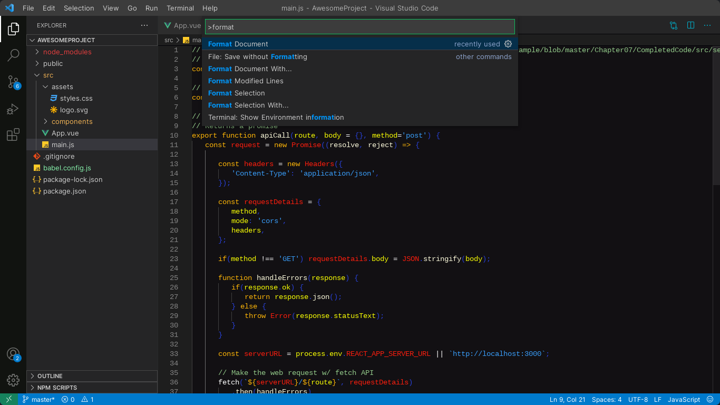This screenshot has height=405, width=720.
Task: Open editor more actions ellipsis
Action: tap(707, 25)
